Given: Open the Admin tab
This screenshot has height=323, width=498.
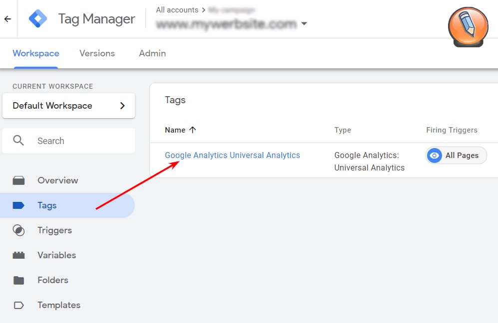Looking at the screenshot, I should 152,53.
